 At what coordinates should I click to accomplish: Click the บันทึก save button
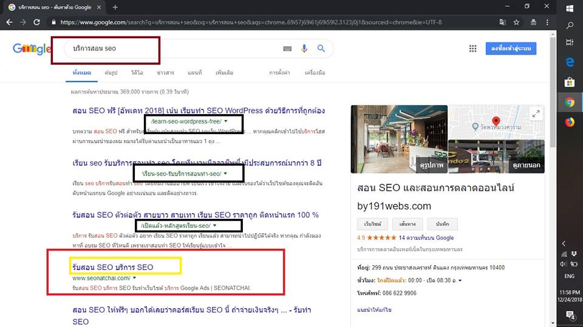443,224
